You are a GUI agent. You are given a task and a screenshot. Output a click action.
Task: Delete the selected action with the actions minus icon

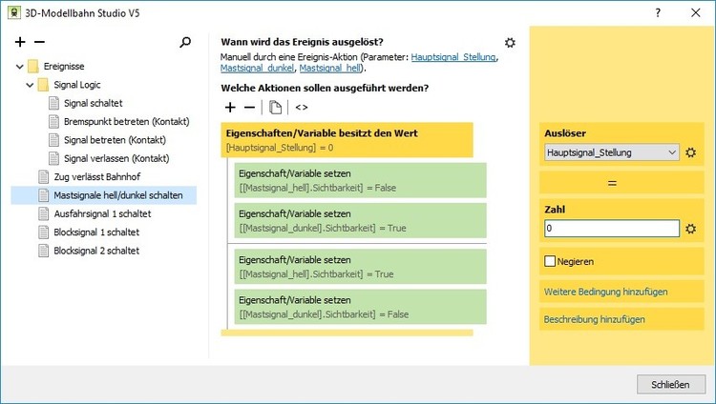[x=249, y=107]
